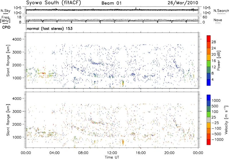Pick the bright blue top segment of Velocity colorbar
The image size is (229, 159).
209,98
